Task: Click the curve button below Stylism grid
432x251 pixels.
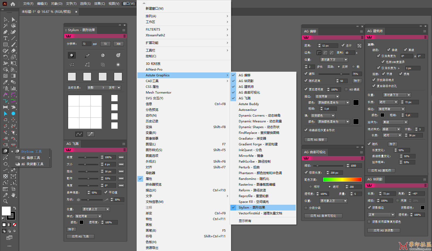Action: tap(79, 134)
